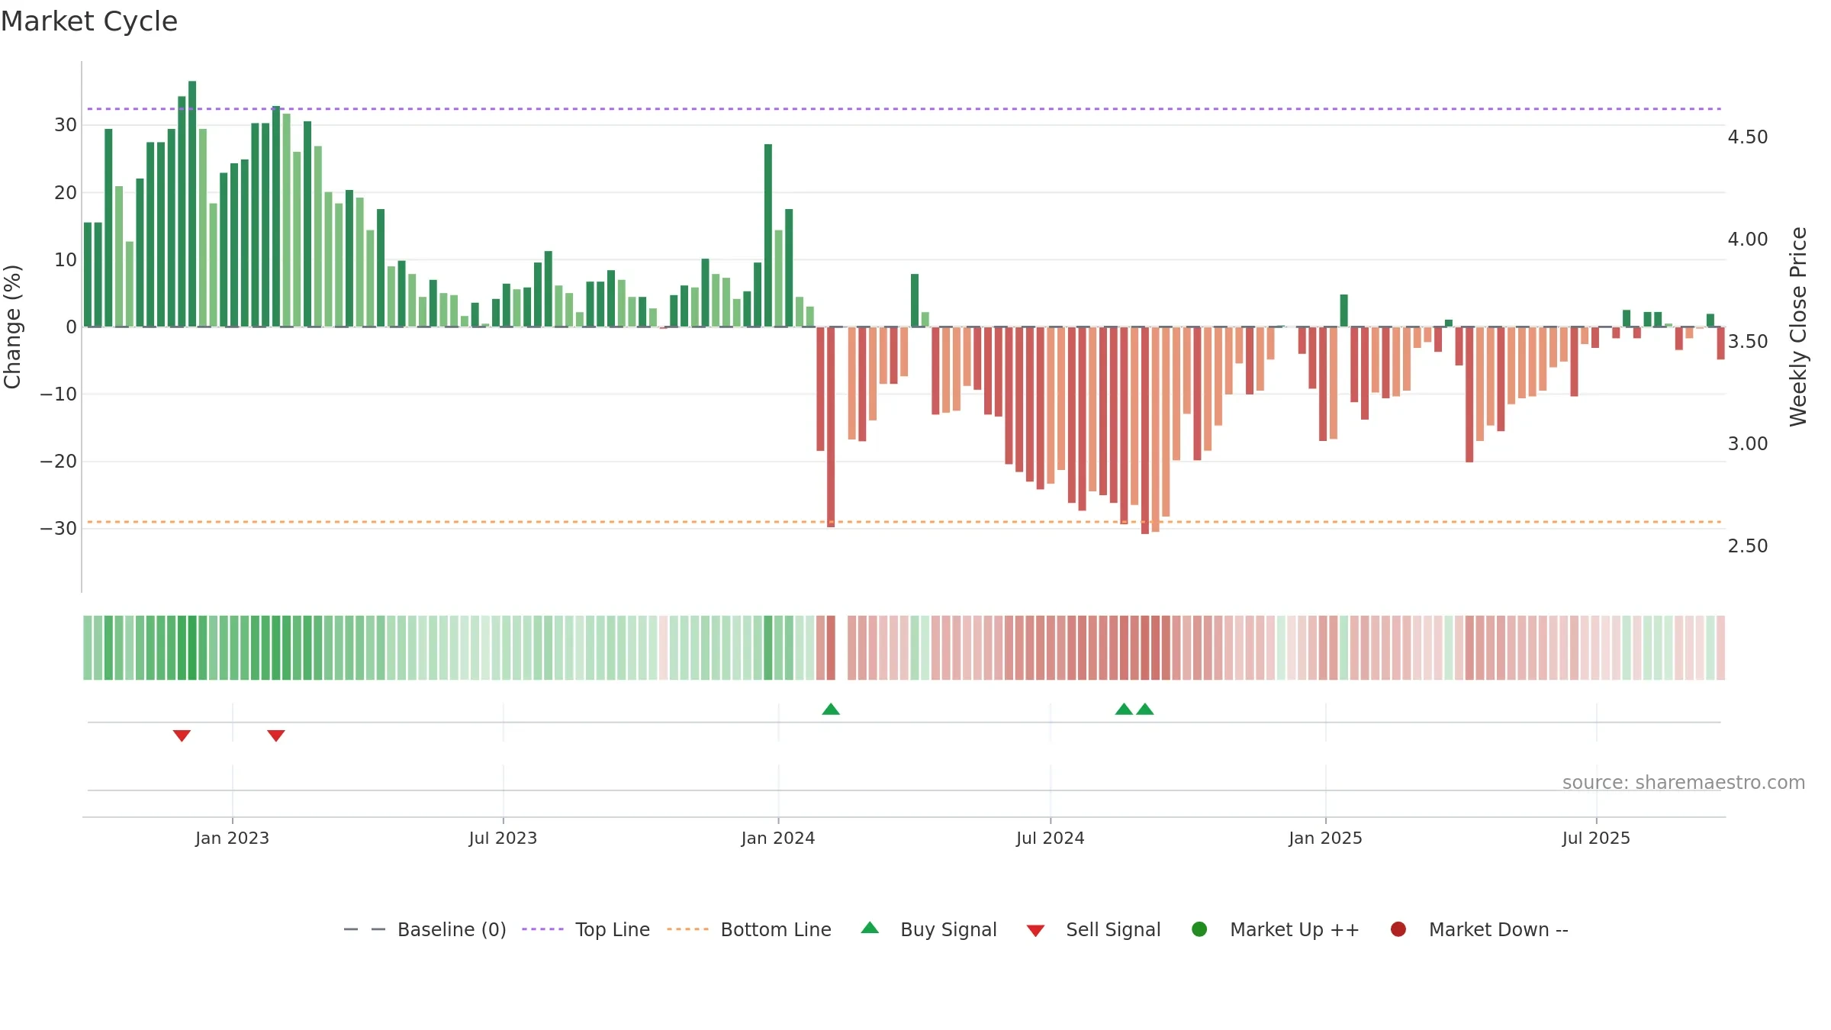
Task: Click the 4.50 price tick label
Action: [1748, 137]
